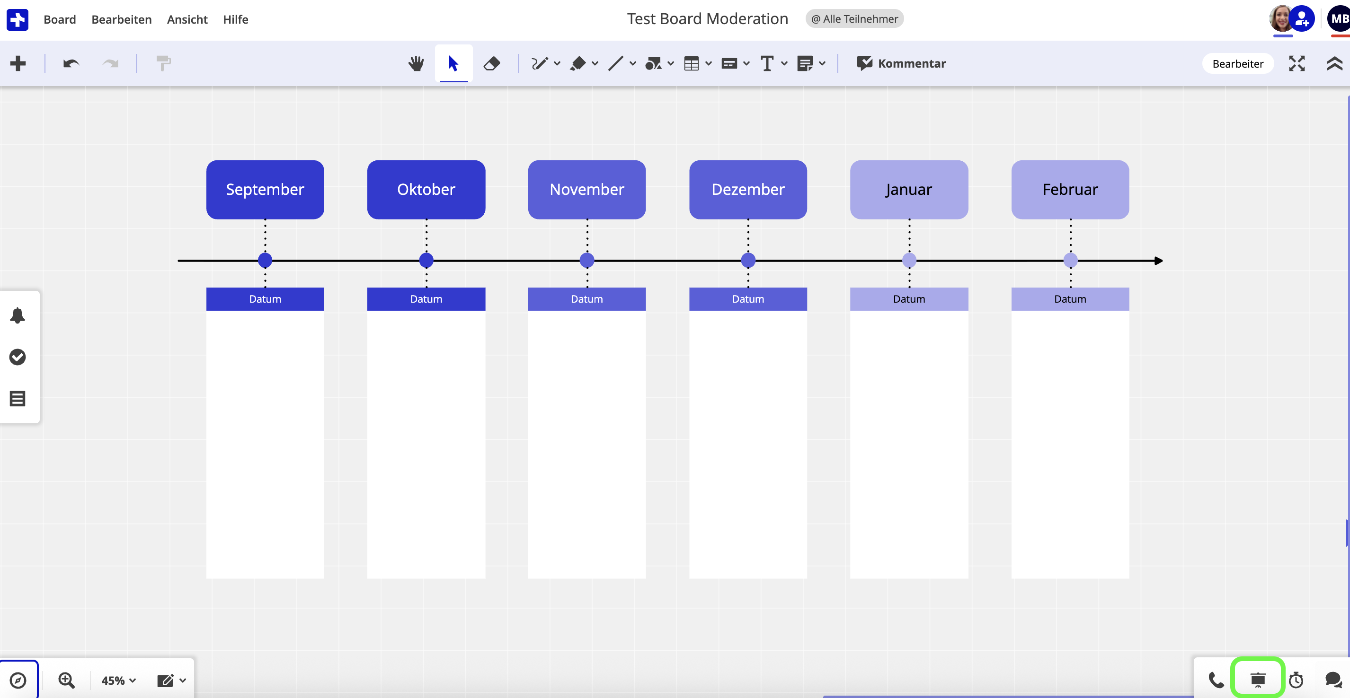Viewport: 1350px width, 698px height.
Task: Start presentation mode icon
Action: [1258, 680]
